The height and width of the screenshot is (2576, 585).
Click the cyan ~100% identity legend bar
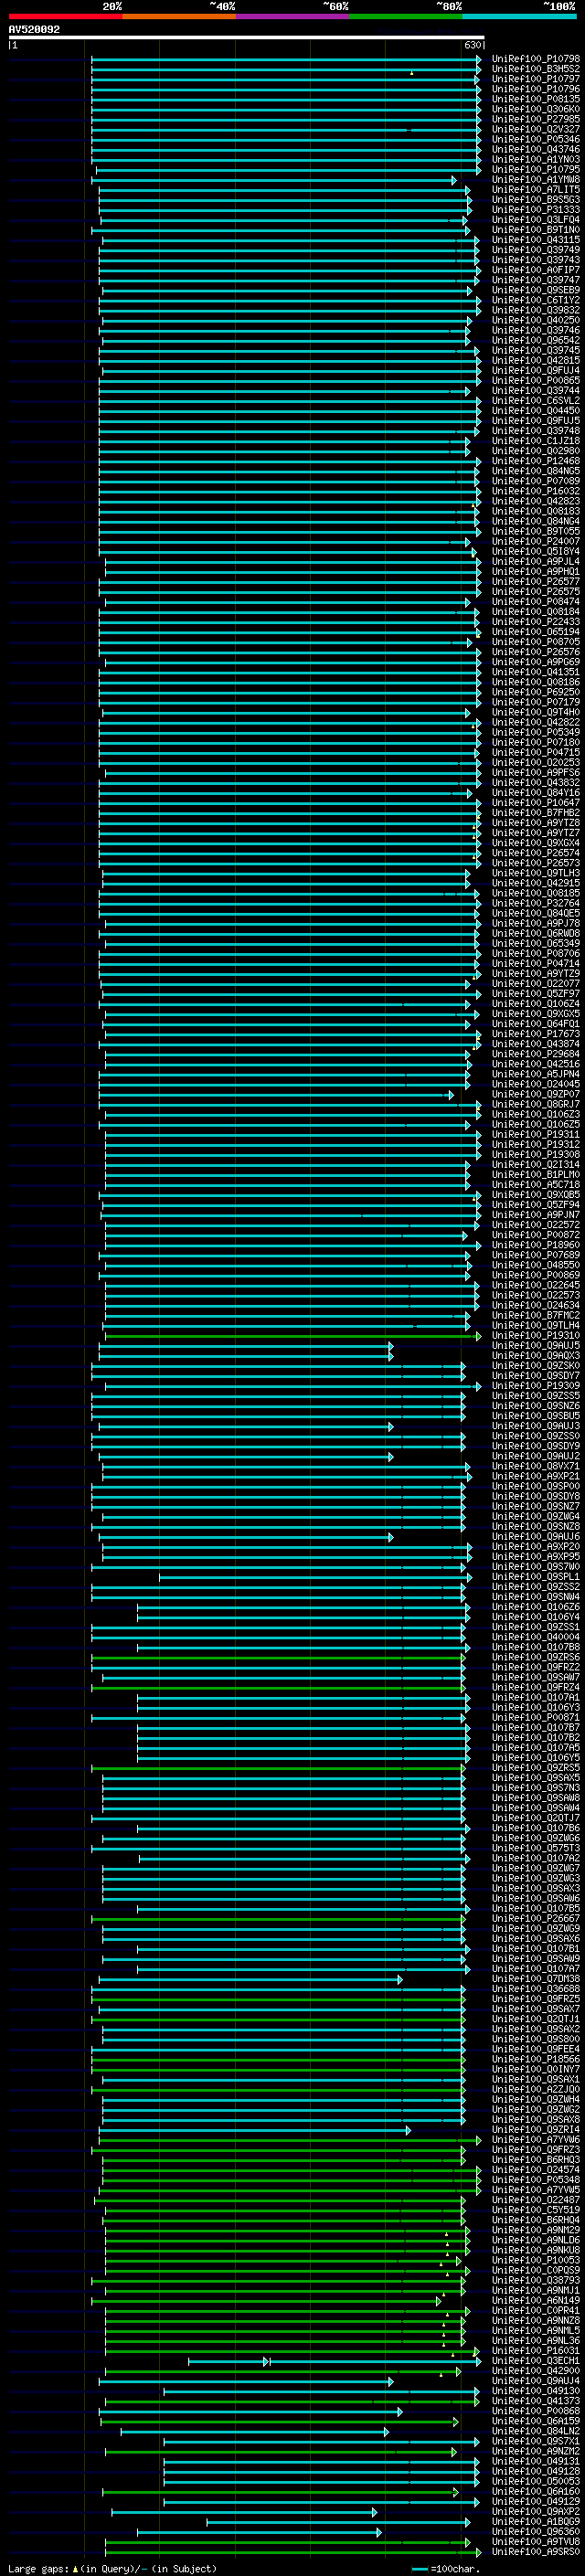coord(519,17)
